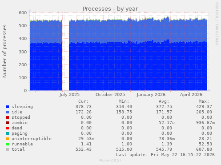
Task: Click the 100 y-axis tick label
Action: click(x=23, y=78)
